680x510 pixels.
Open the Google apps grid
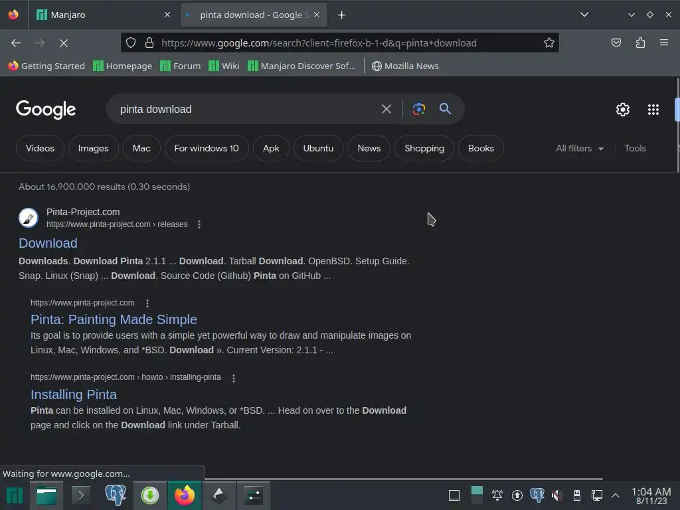653,110
